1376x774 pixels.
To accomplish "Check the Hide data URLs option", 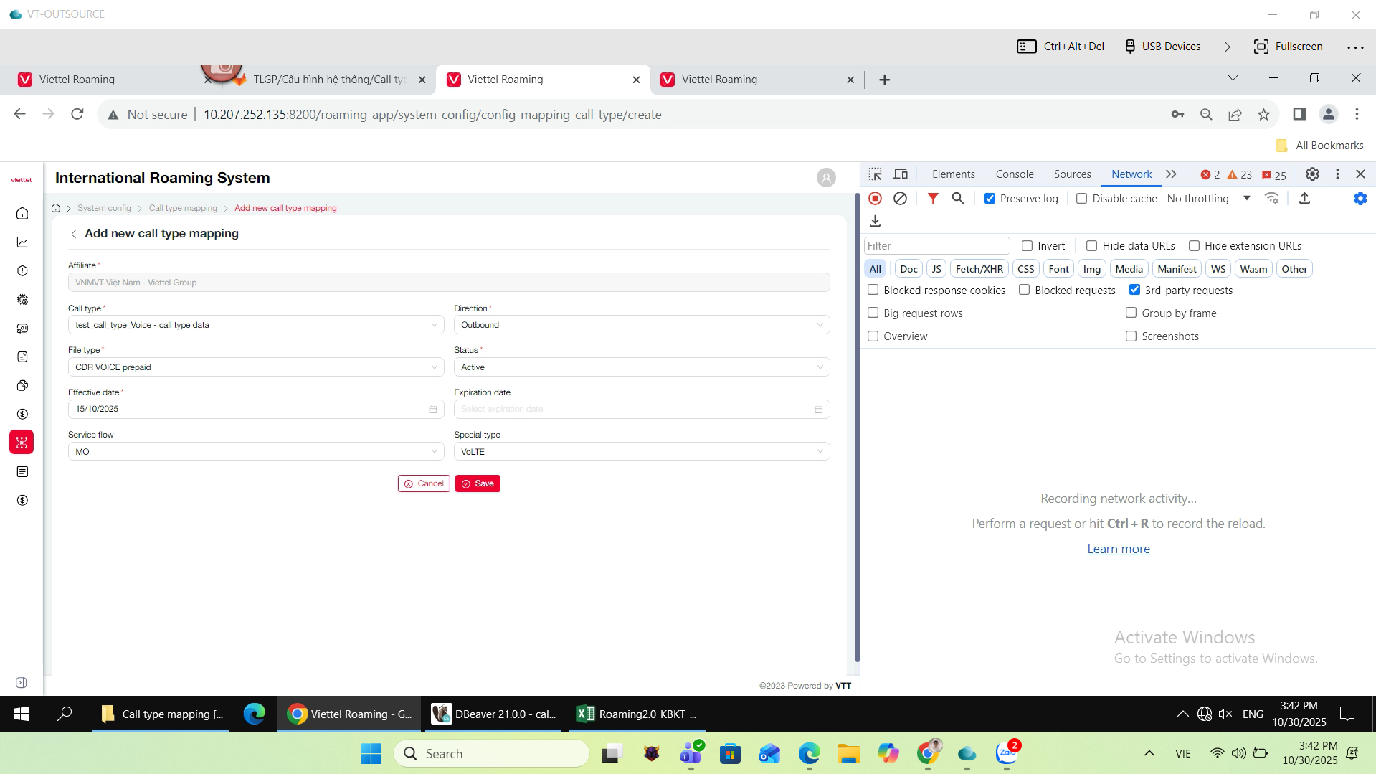I will [1091, 246].
